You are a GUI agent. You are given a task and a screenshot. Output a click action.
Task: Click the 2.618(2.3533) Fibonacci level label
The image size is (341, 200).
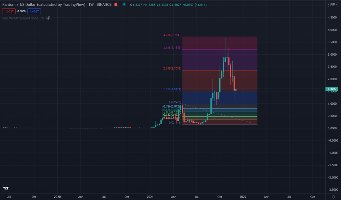(172, 68)
